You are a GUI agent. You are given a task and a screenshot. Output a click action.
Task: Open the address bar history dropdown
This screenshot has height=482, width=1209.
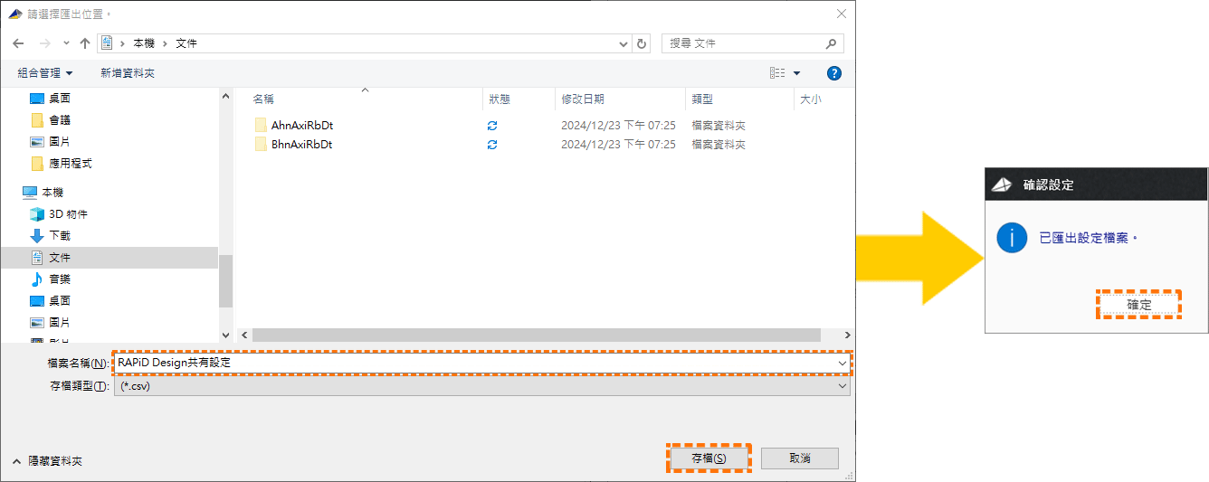pyautogui.click(x=623, y=43)
